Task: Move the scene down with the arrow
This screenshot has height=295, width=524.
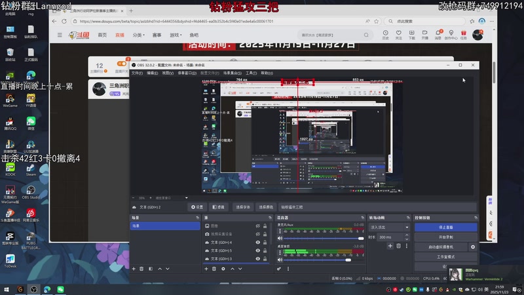Action: (168, 269)
